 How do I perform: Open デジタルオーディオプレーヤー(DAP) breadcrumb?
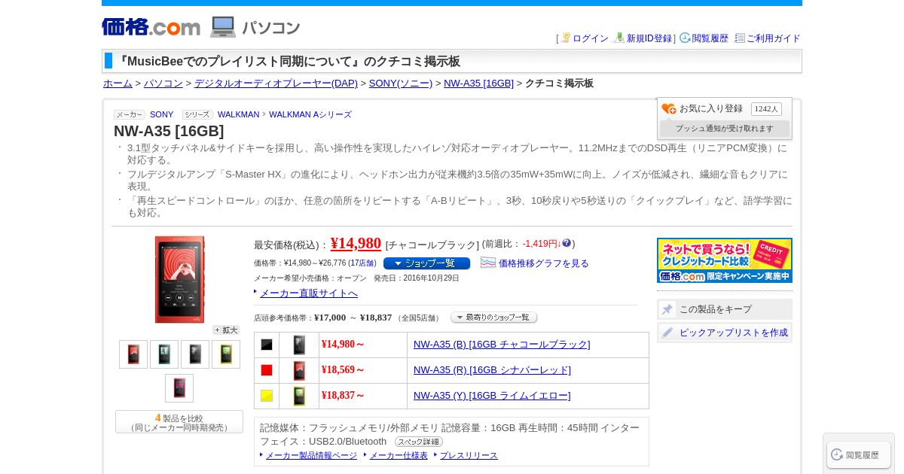click(276, 84)
